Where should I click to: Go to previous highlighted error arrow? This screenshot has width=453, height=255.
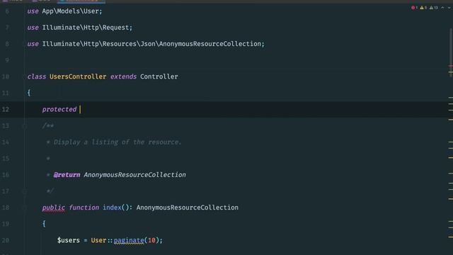[442, 8]
